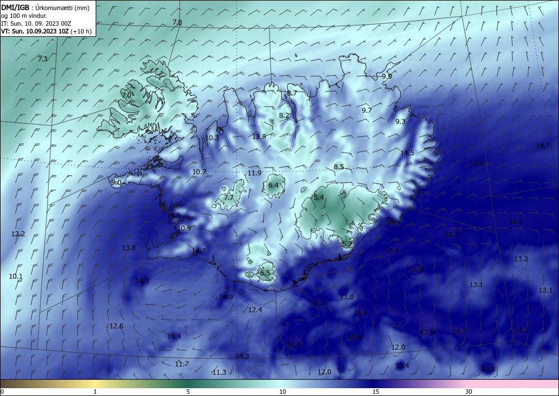Select the 12.6 value label
This screenshot has height=396, width=559.
116,326
